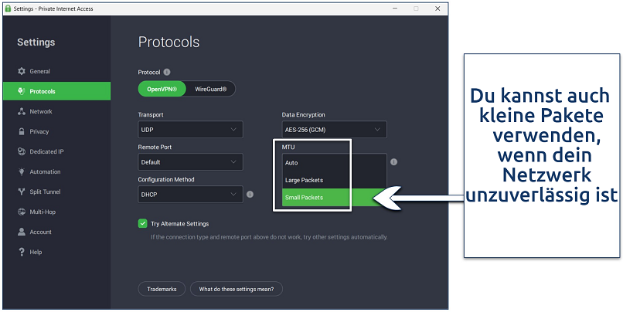Click the Network nodes icon

point(22,111)
